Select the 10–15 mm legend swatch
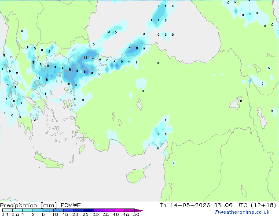 [58, 210]
